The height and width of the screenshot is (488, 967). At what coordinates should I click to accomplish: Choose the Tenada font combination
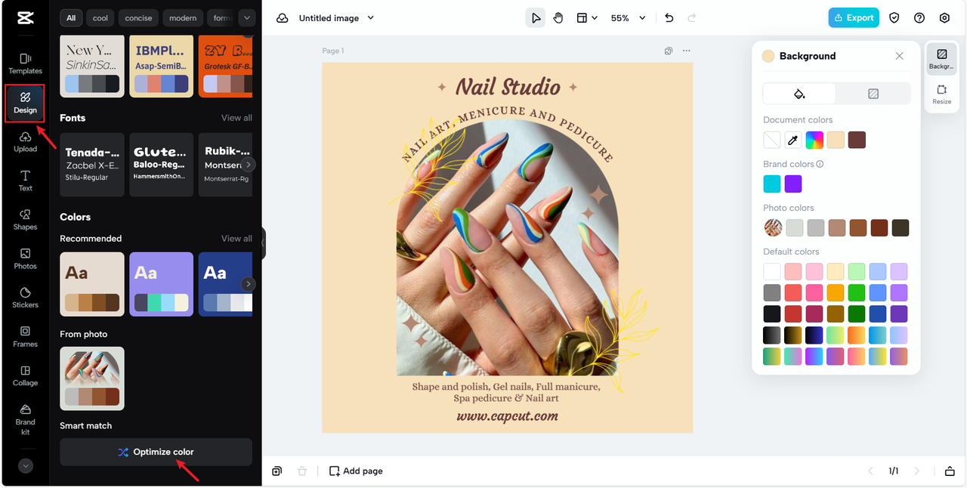(92, 165)
